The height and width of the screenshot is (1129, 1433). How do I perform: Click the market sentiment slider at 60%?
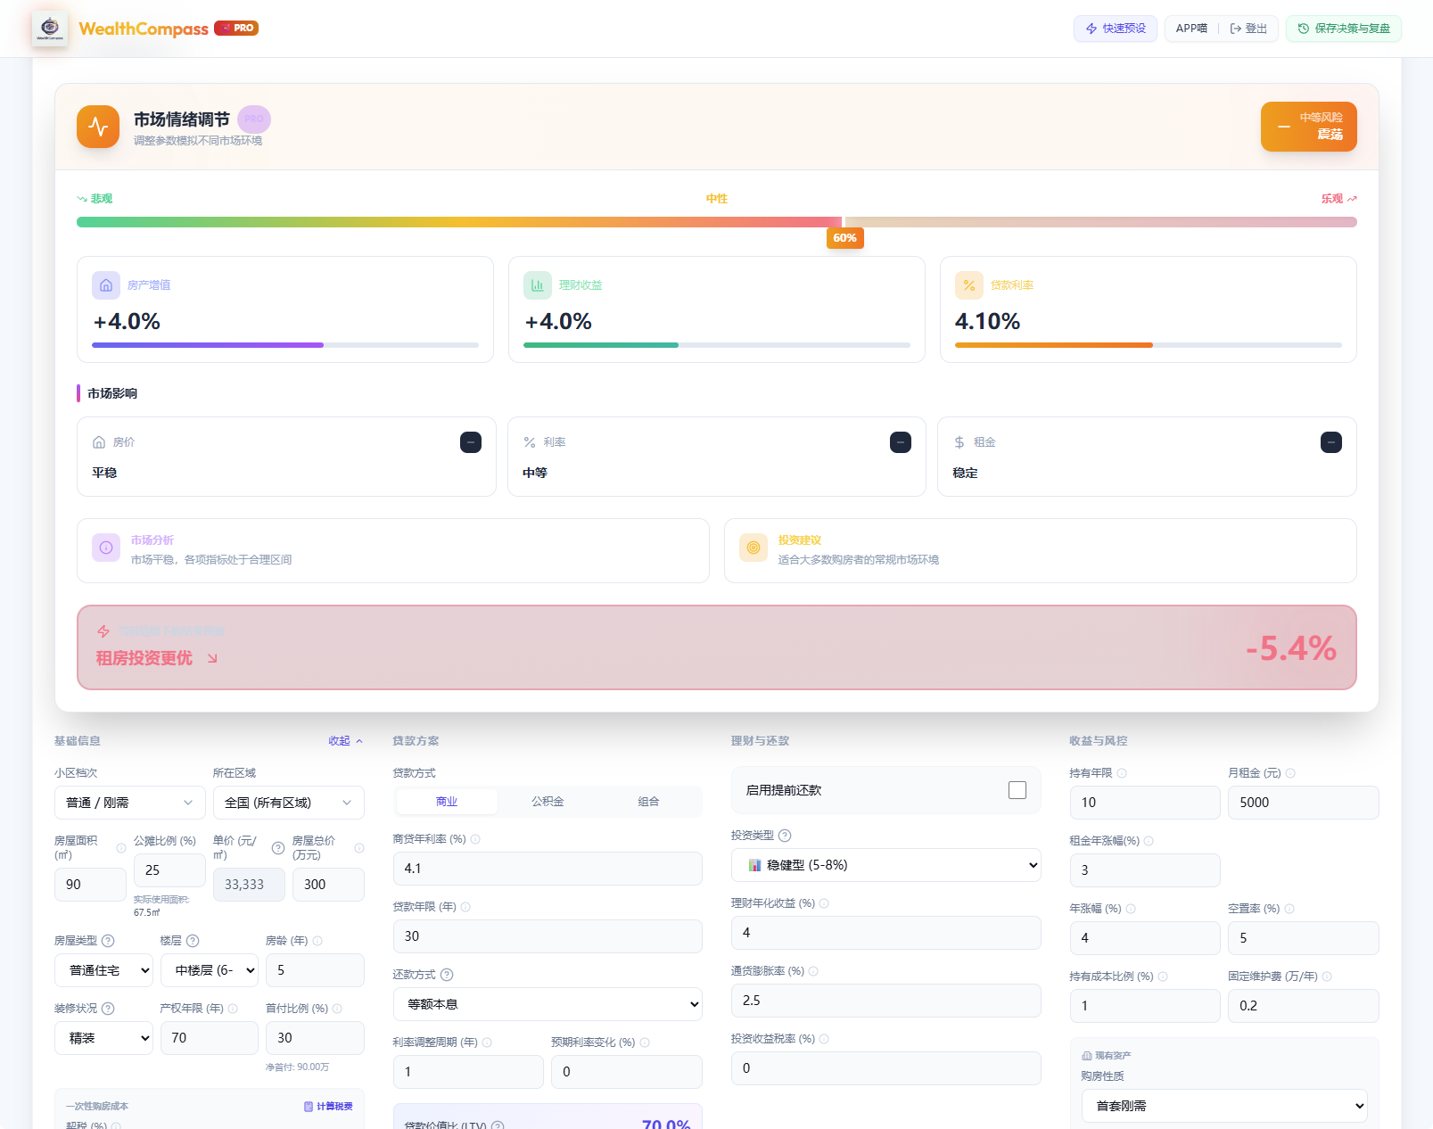844,222
